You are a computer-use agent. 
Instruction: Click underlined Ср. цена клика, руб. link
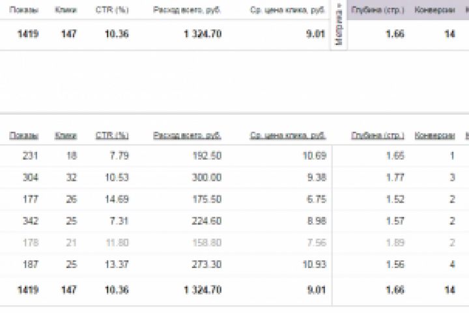tap(287, 136)
